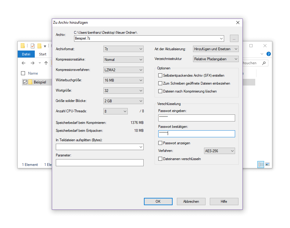Click the Passwort bestätigen field
Screen dimensions: 290x228
(197, 134)
